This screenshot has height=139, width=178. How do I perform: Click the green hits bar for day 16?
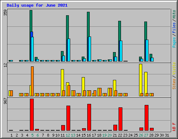88,24
